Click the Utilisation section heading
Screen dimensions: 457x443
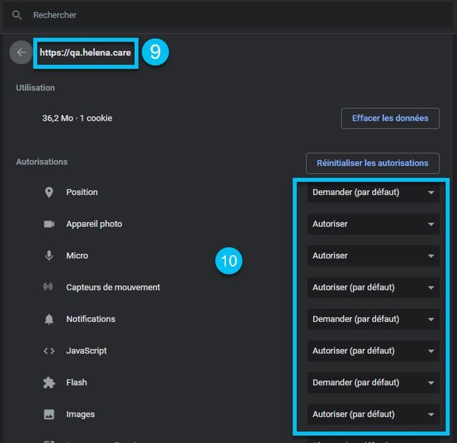[x=35, y=88]
